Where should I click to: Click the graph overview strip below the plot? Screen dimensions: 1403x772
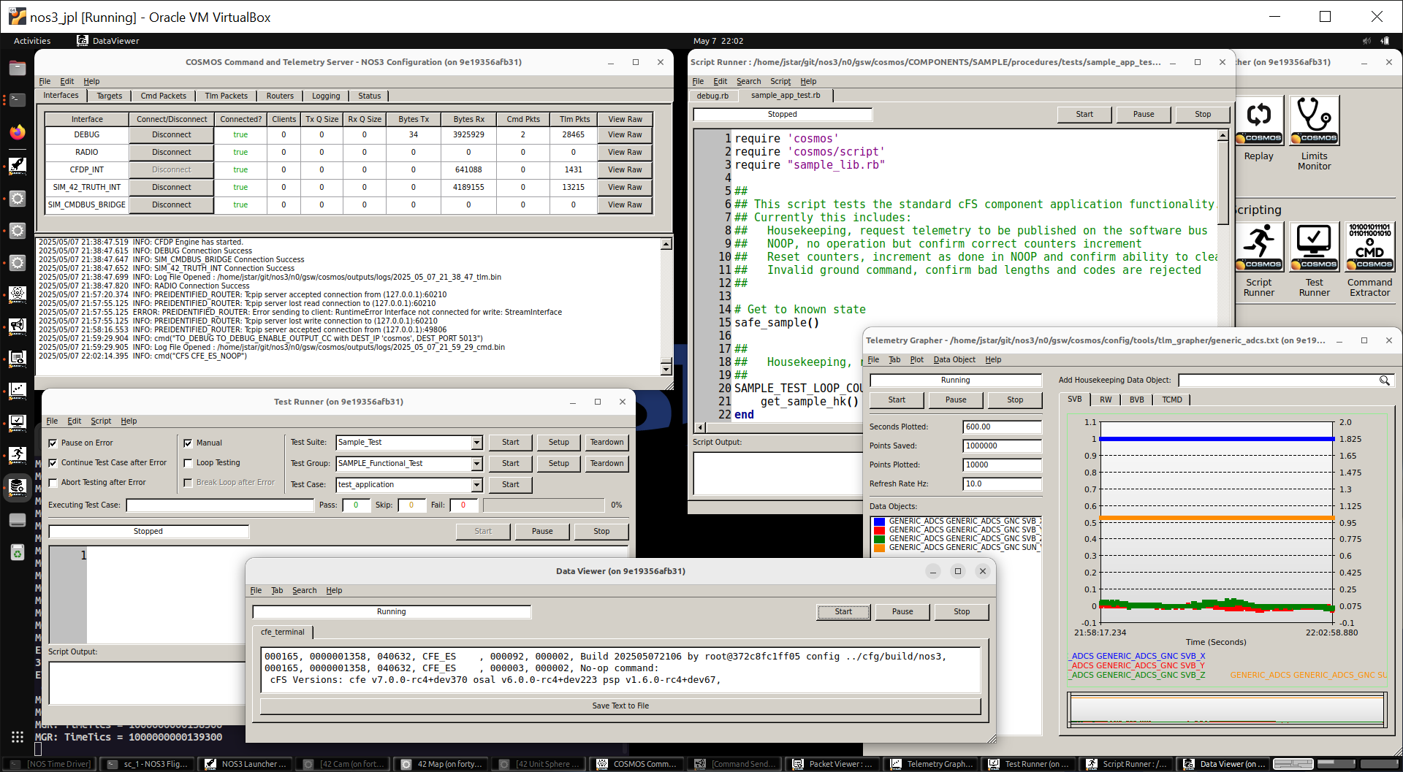tap(1226, 709)
